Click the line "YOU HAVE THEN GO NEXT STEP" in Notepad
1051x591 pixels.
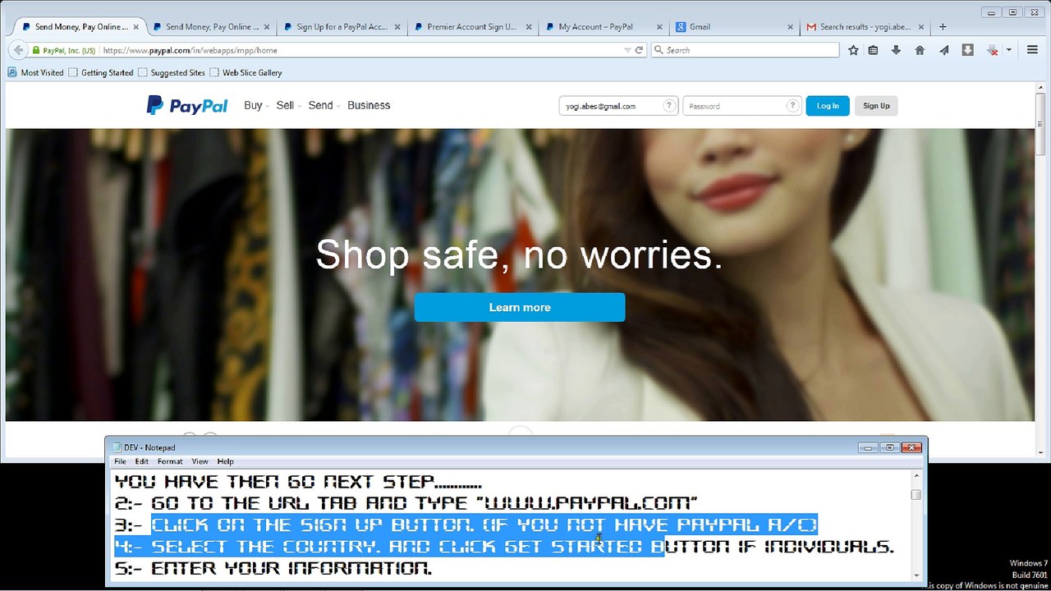298,482
